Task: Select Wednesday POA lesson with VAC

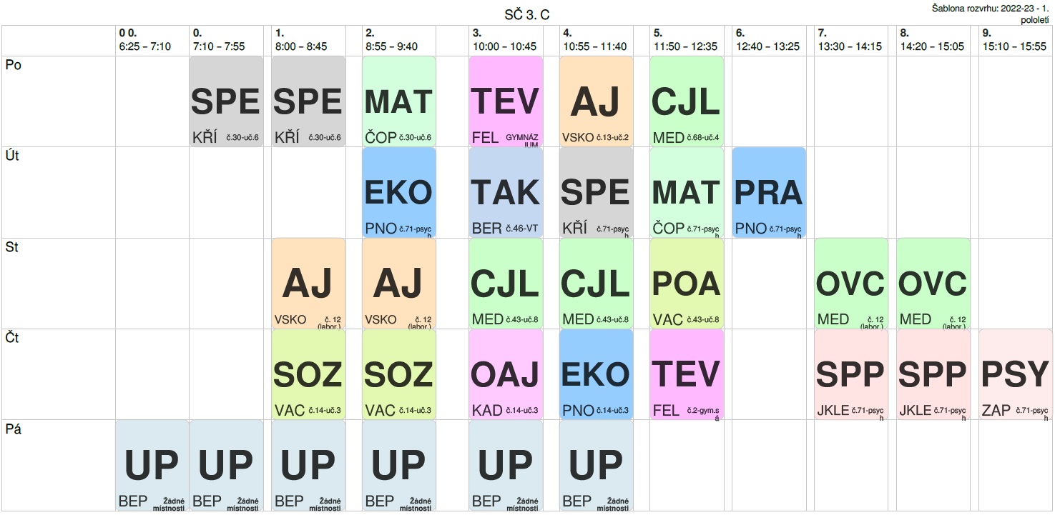Action: (x=686, y=283)
